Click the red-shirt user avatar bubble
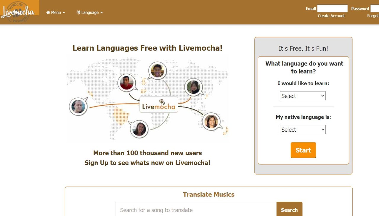Viewport: 379px width, 216px height. (127, 83)
